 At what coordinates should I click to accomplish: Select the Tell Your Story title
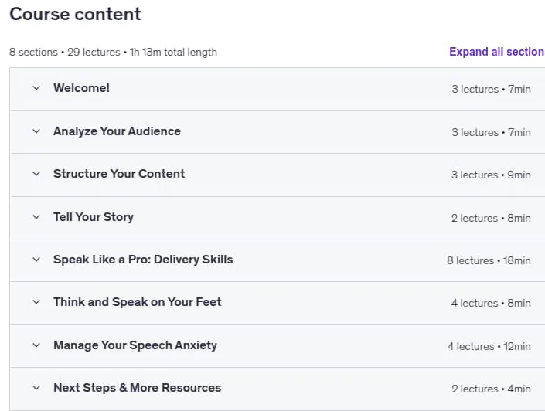pyautogui.click(x=93, y=217)
